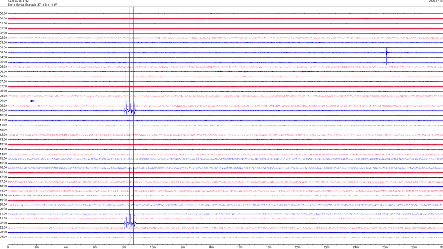Select the 23:00 trace time label
443x249 pixels.
point(4,232)
